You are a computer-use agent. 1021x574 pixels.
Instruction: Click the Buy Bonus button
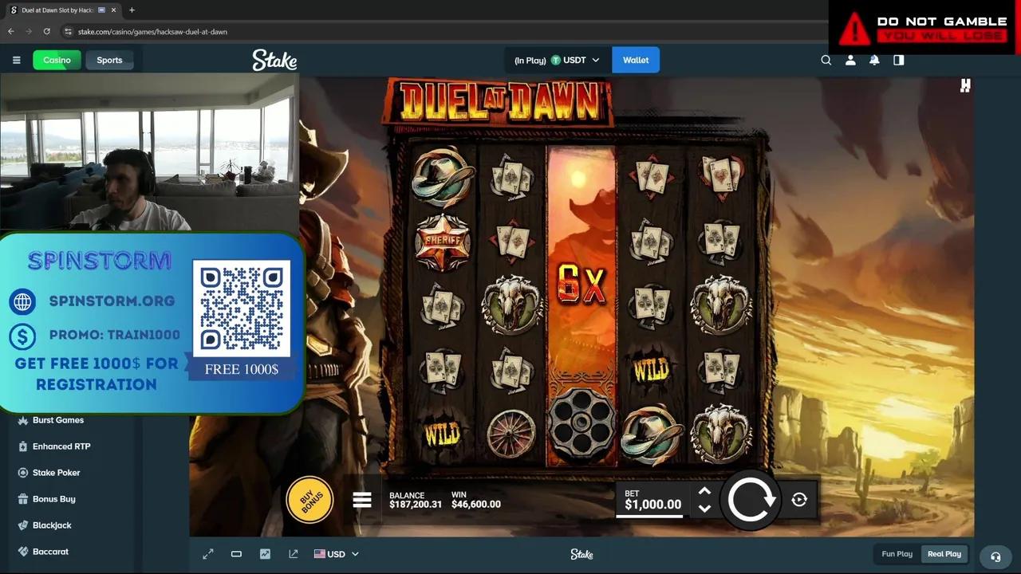coord(310,500)
